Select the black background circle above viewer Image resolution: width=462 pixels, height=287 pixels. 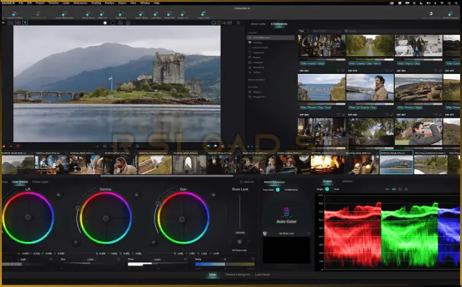[113, 23]
